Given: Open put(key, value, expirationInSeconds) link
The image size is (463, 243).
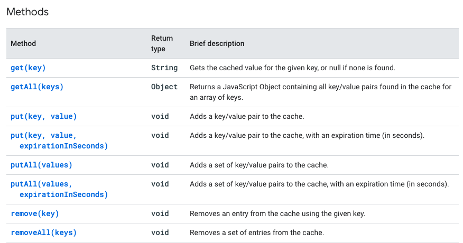Looking at the screenshot, I should [x=59, y=141].
